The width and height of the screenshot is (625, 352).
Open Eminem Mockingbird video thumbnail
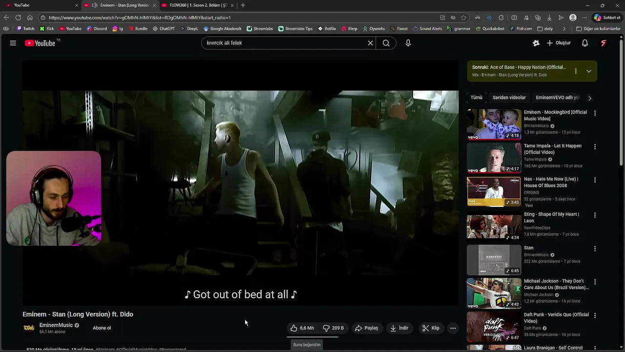[x=494, y=124]
